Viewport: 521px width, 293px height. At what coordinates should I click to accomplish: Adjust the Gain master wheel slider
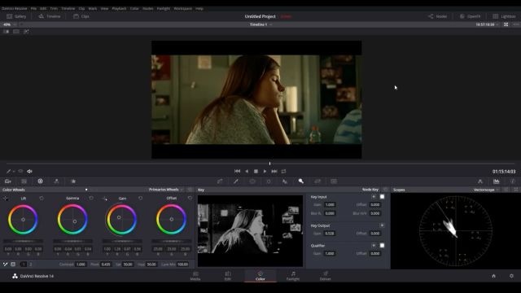121,241
